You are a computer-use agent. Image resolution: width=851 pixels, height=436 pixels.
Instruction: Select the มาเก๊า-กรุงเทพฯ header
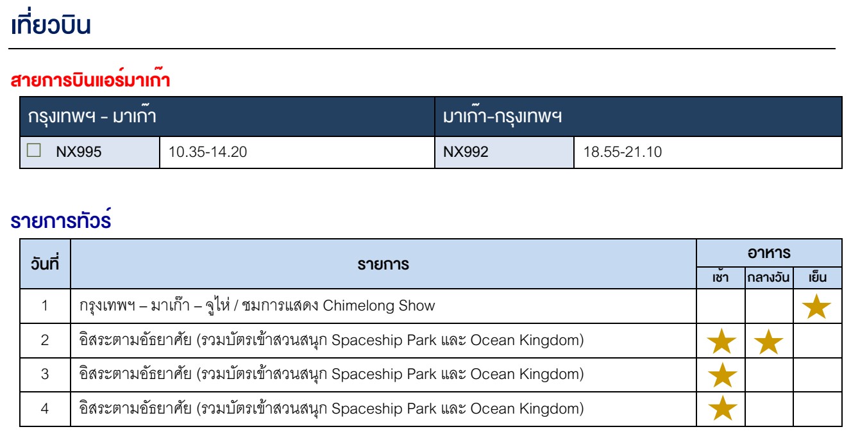(x=503, y=117)
